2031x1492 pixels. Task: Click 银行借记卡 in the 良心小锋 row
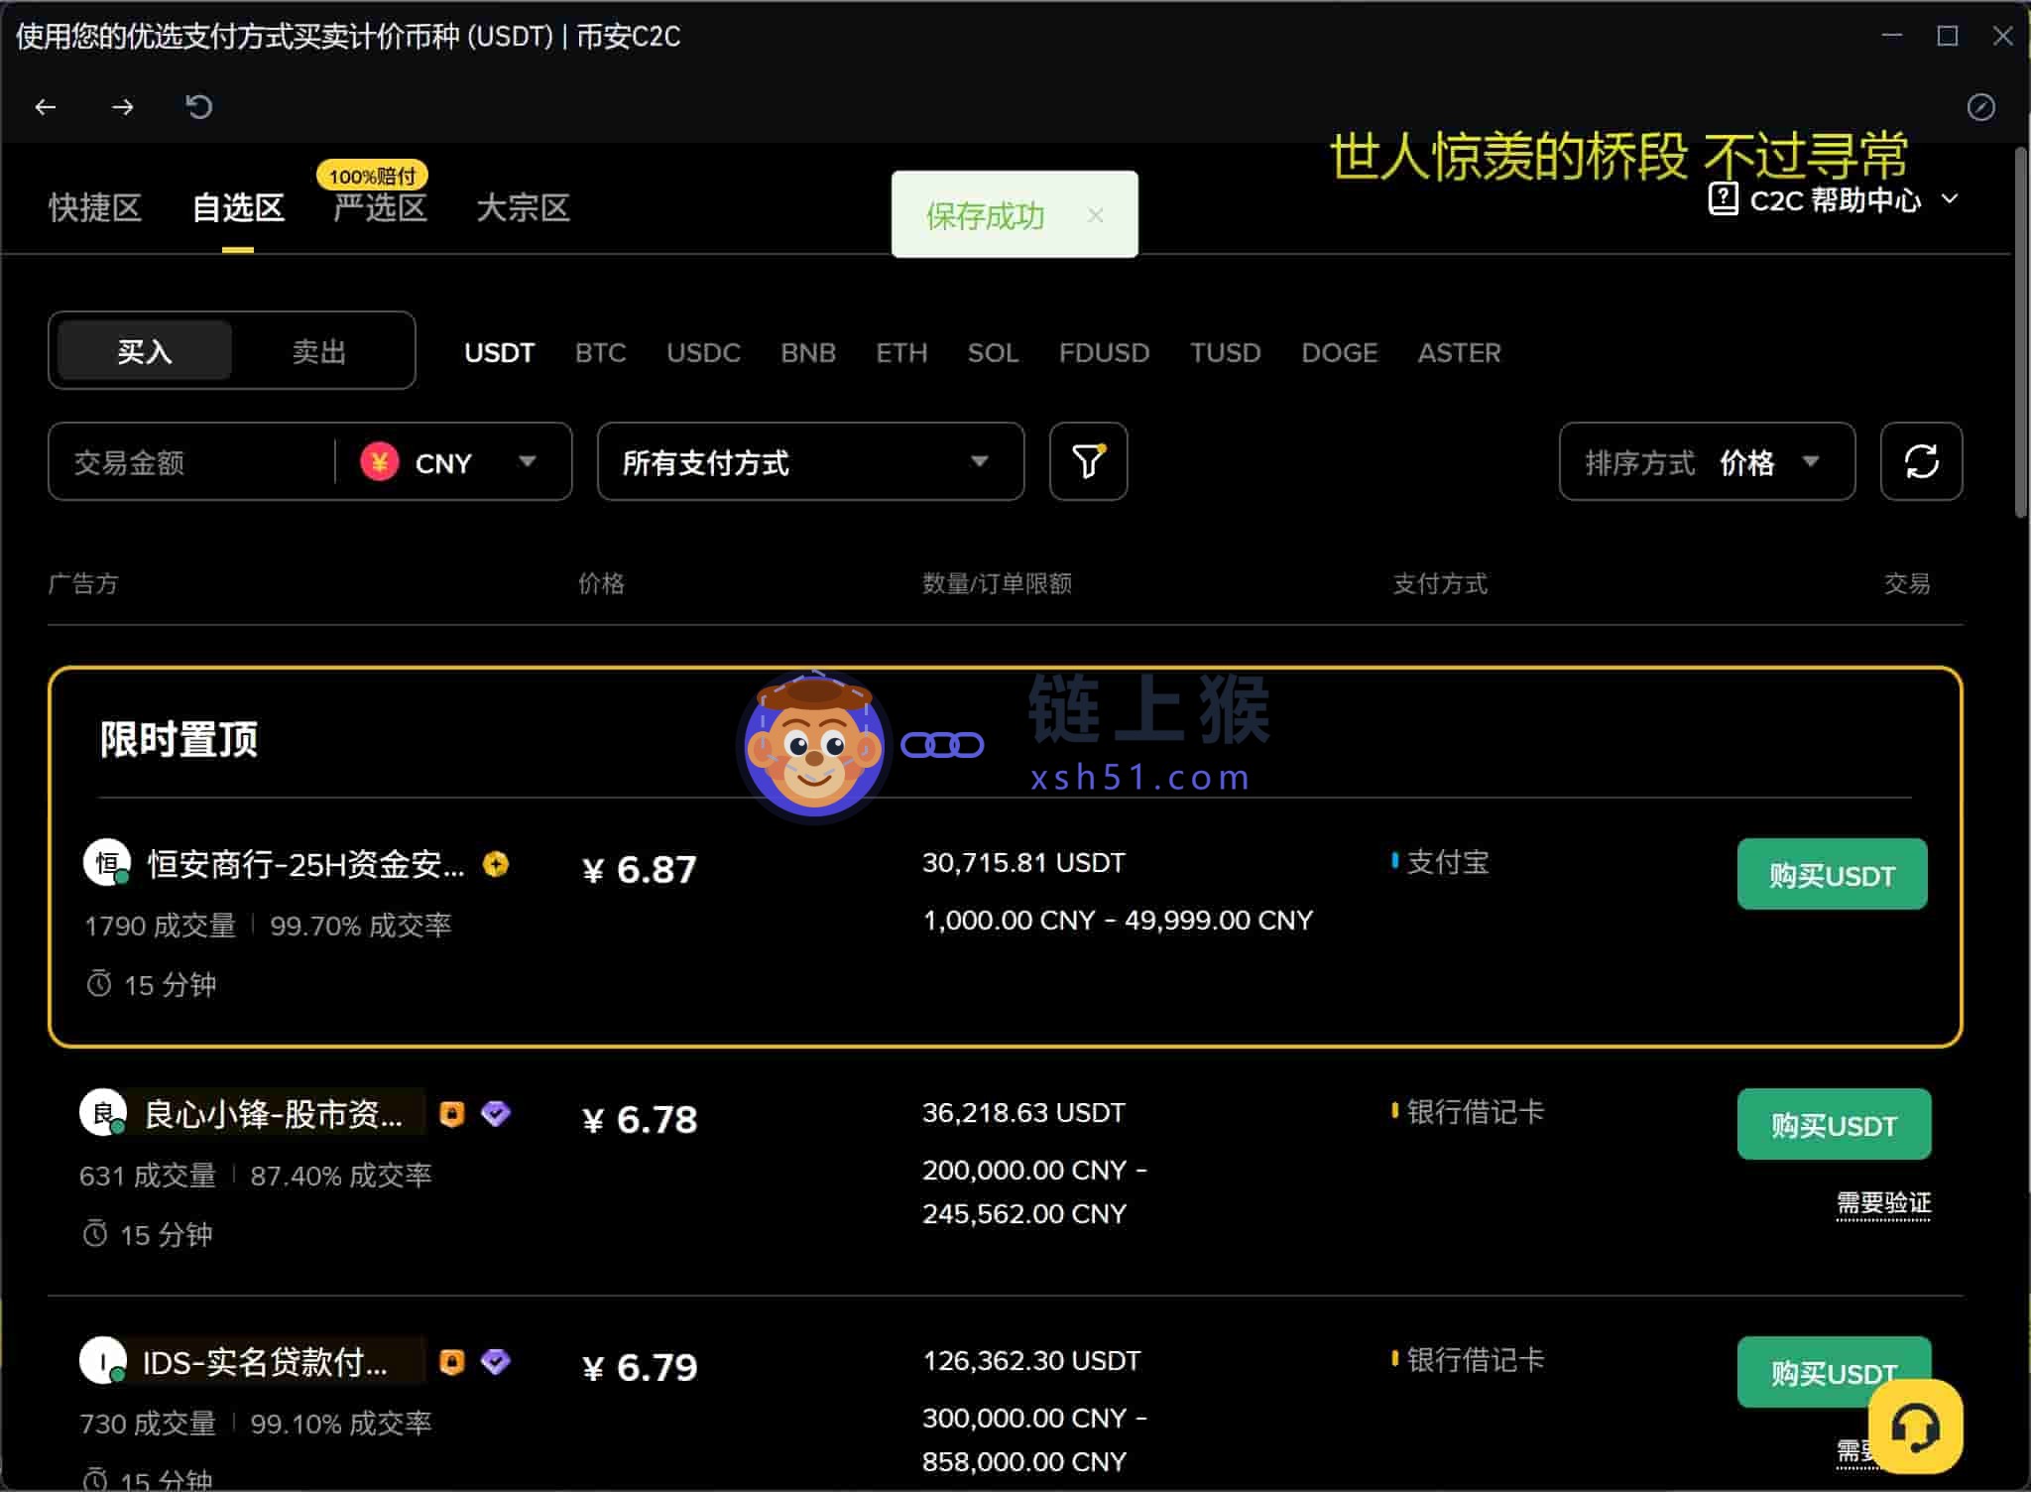point(1475,1112)
